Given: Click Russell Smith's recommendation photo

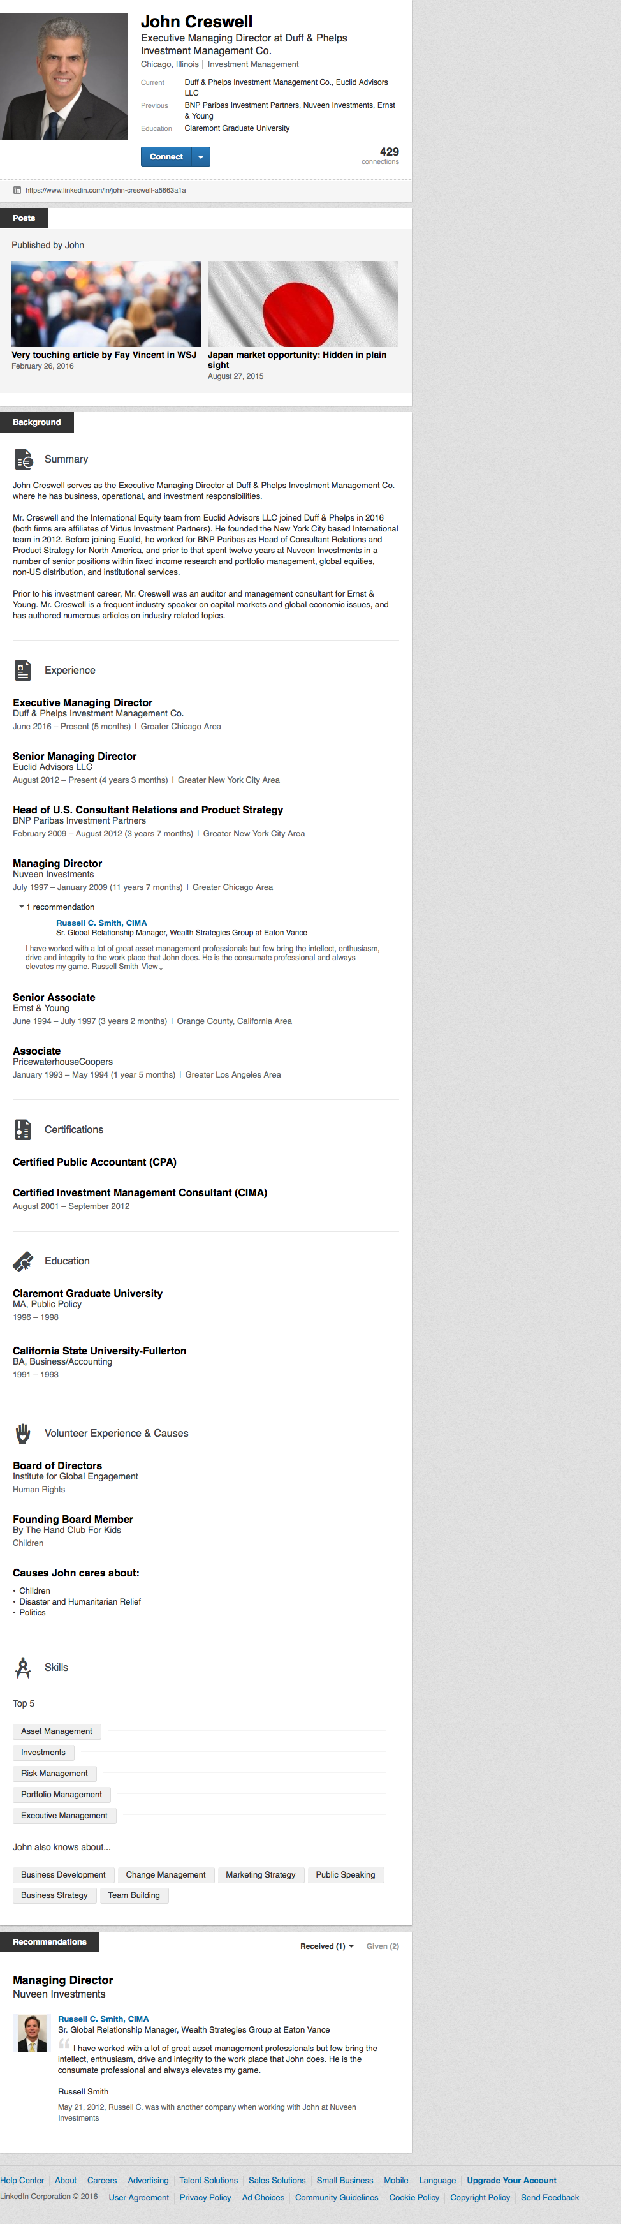Looking at the screenshot, I should click(33, 2033).
